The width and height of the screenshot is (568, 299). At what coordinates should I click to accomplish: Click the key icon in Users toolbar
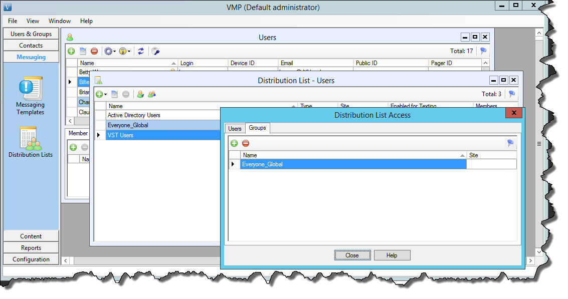[x=155, y=51]
